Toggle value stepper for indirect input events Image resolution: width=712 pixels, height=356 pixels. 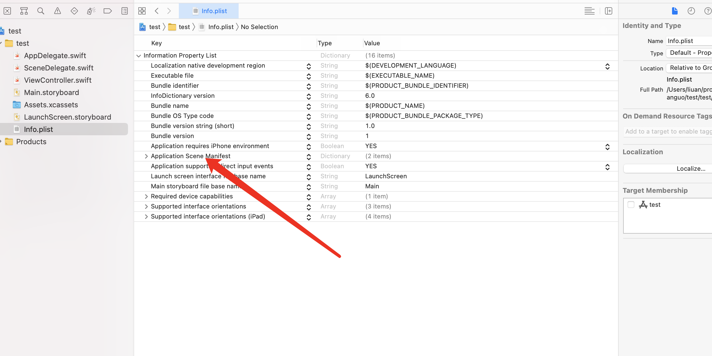[607, 167]
